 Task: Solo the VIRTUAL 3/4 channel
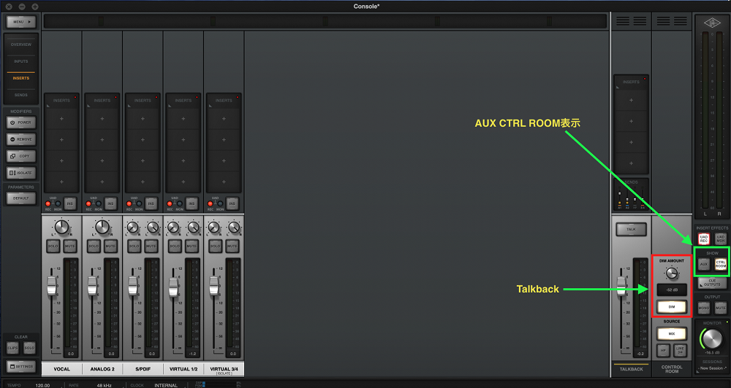point(216,246)
